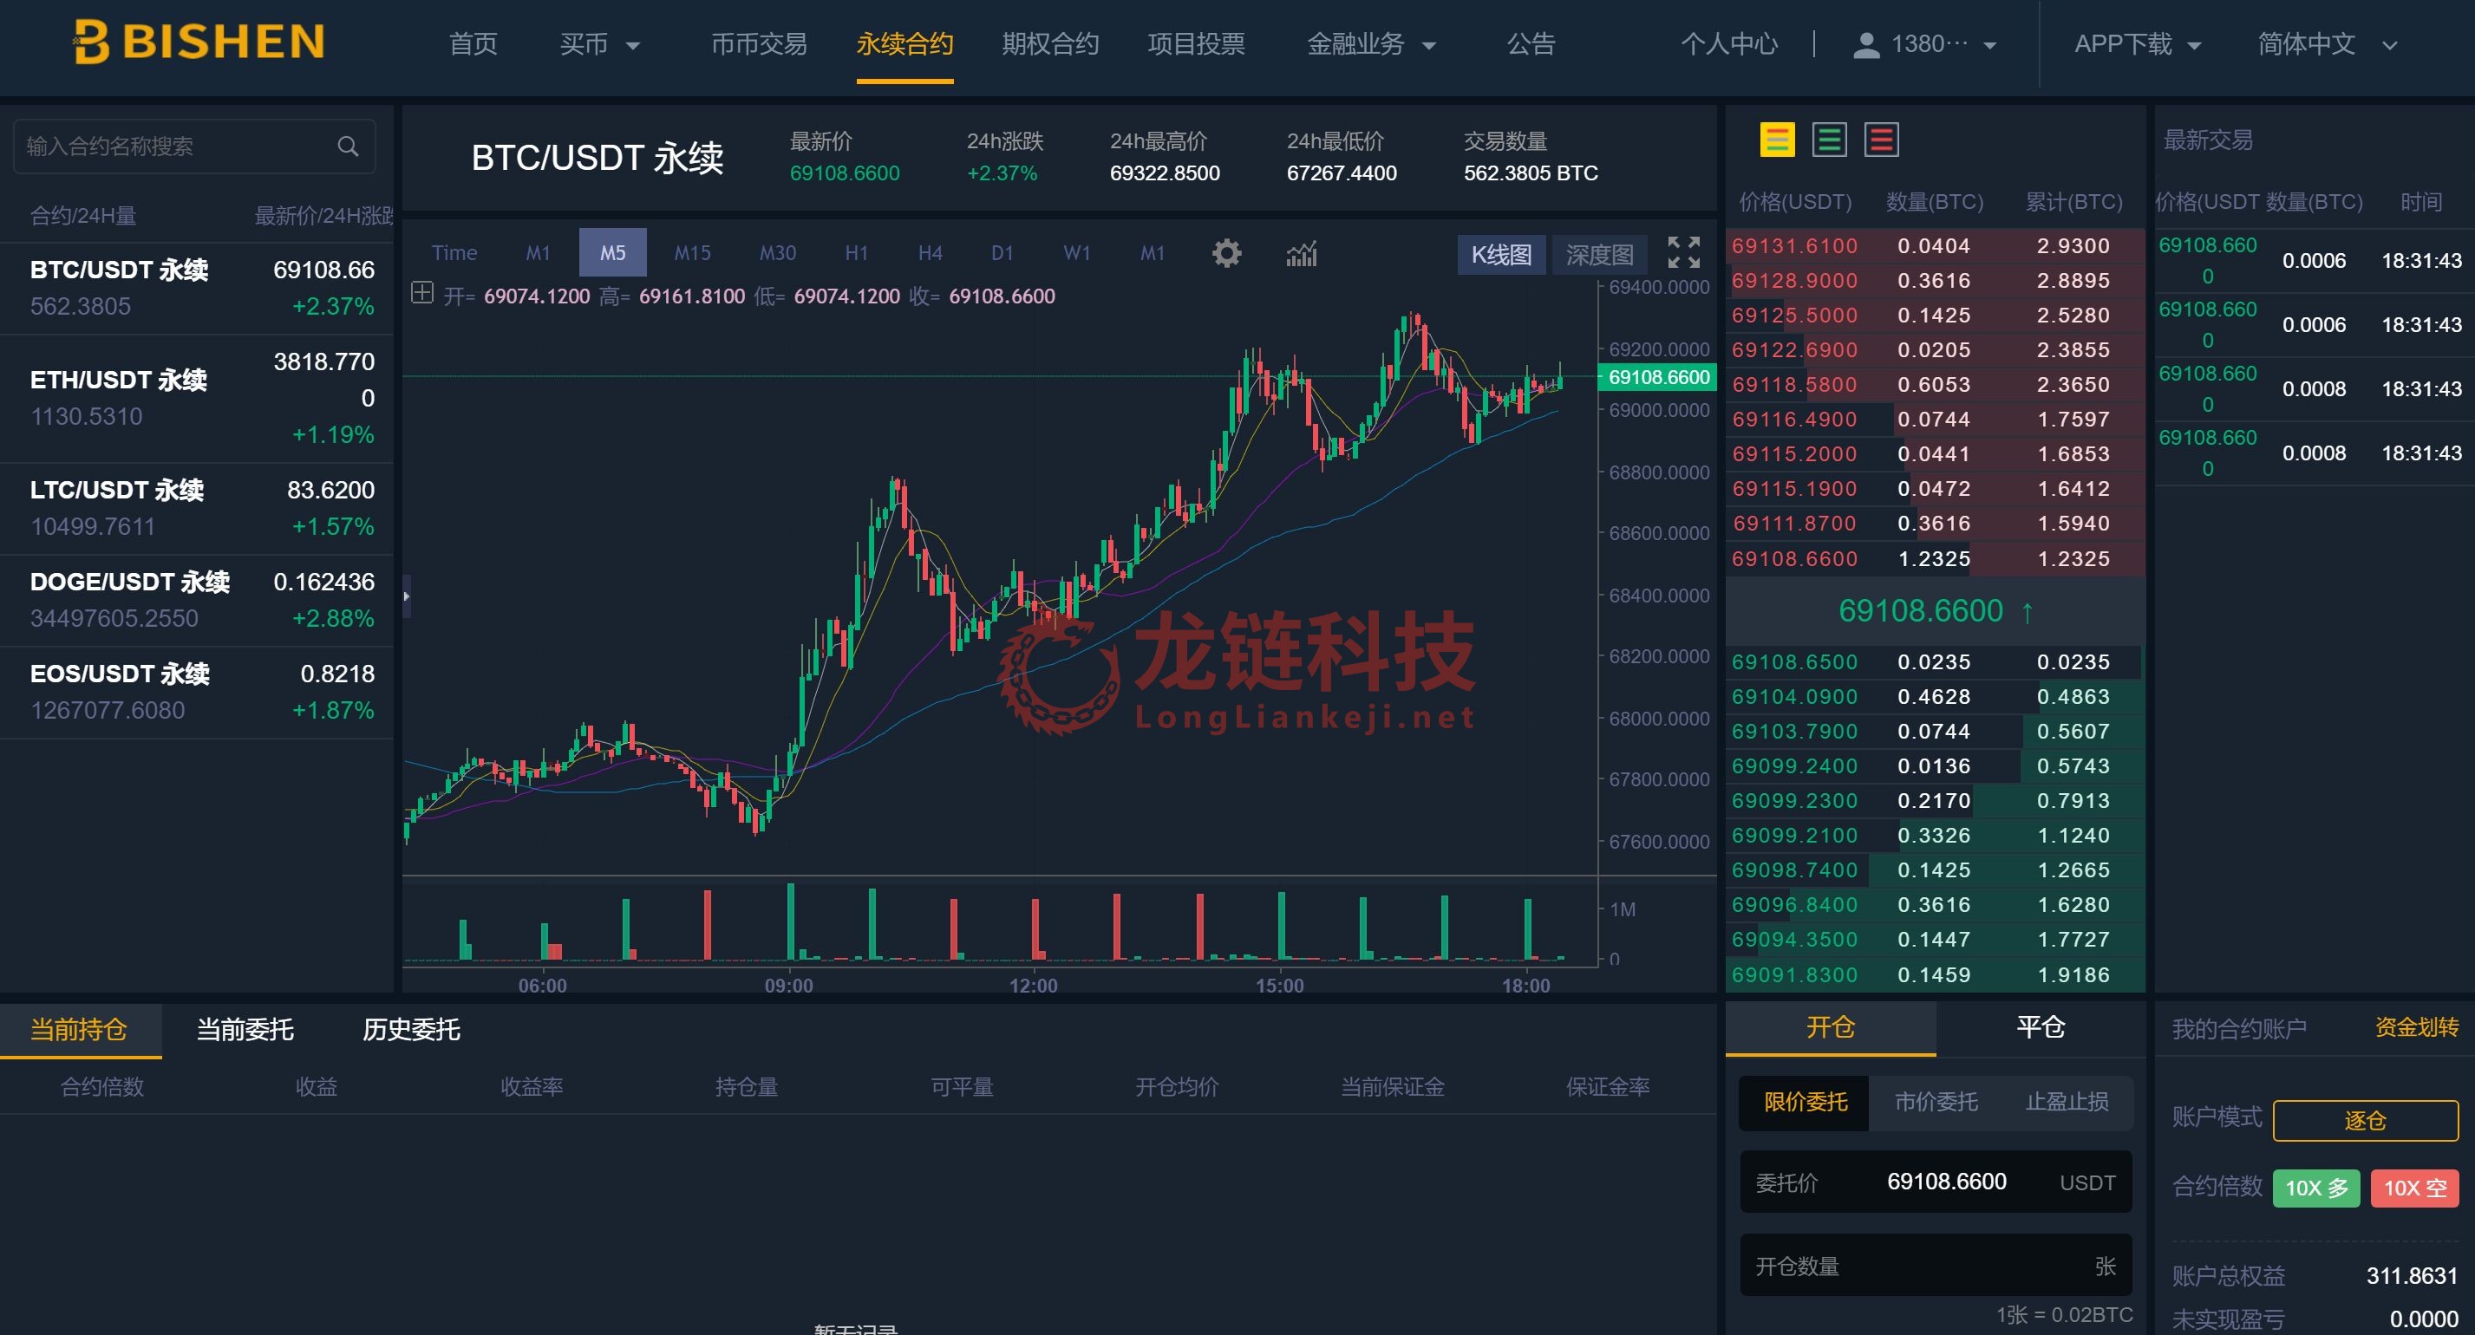Image resolution: width=2475 pixels, height=1335 pixels.
Task: Select LTC/USDT 永续 contract
Action: coord(197,508)
